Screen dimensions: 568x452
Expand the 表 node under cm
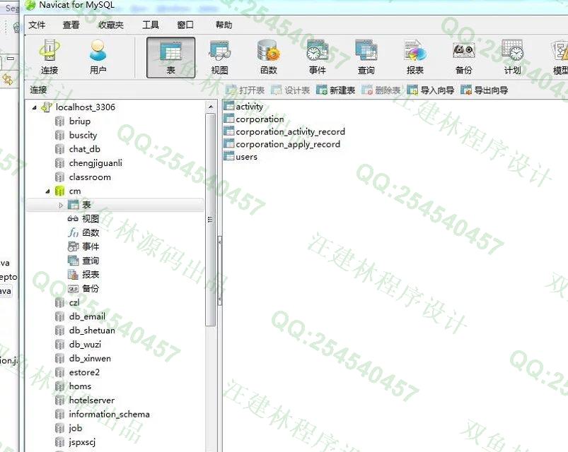[x=61, y=205]
